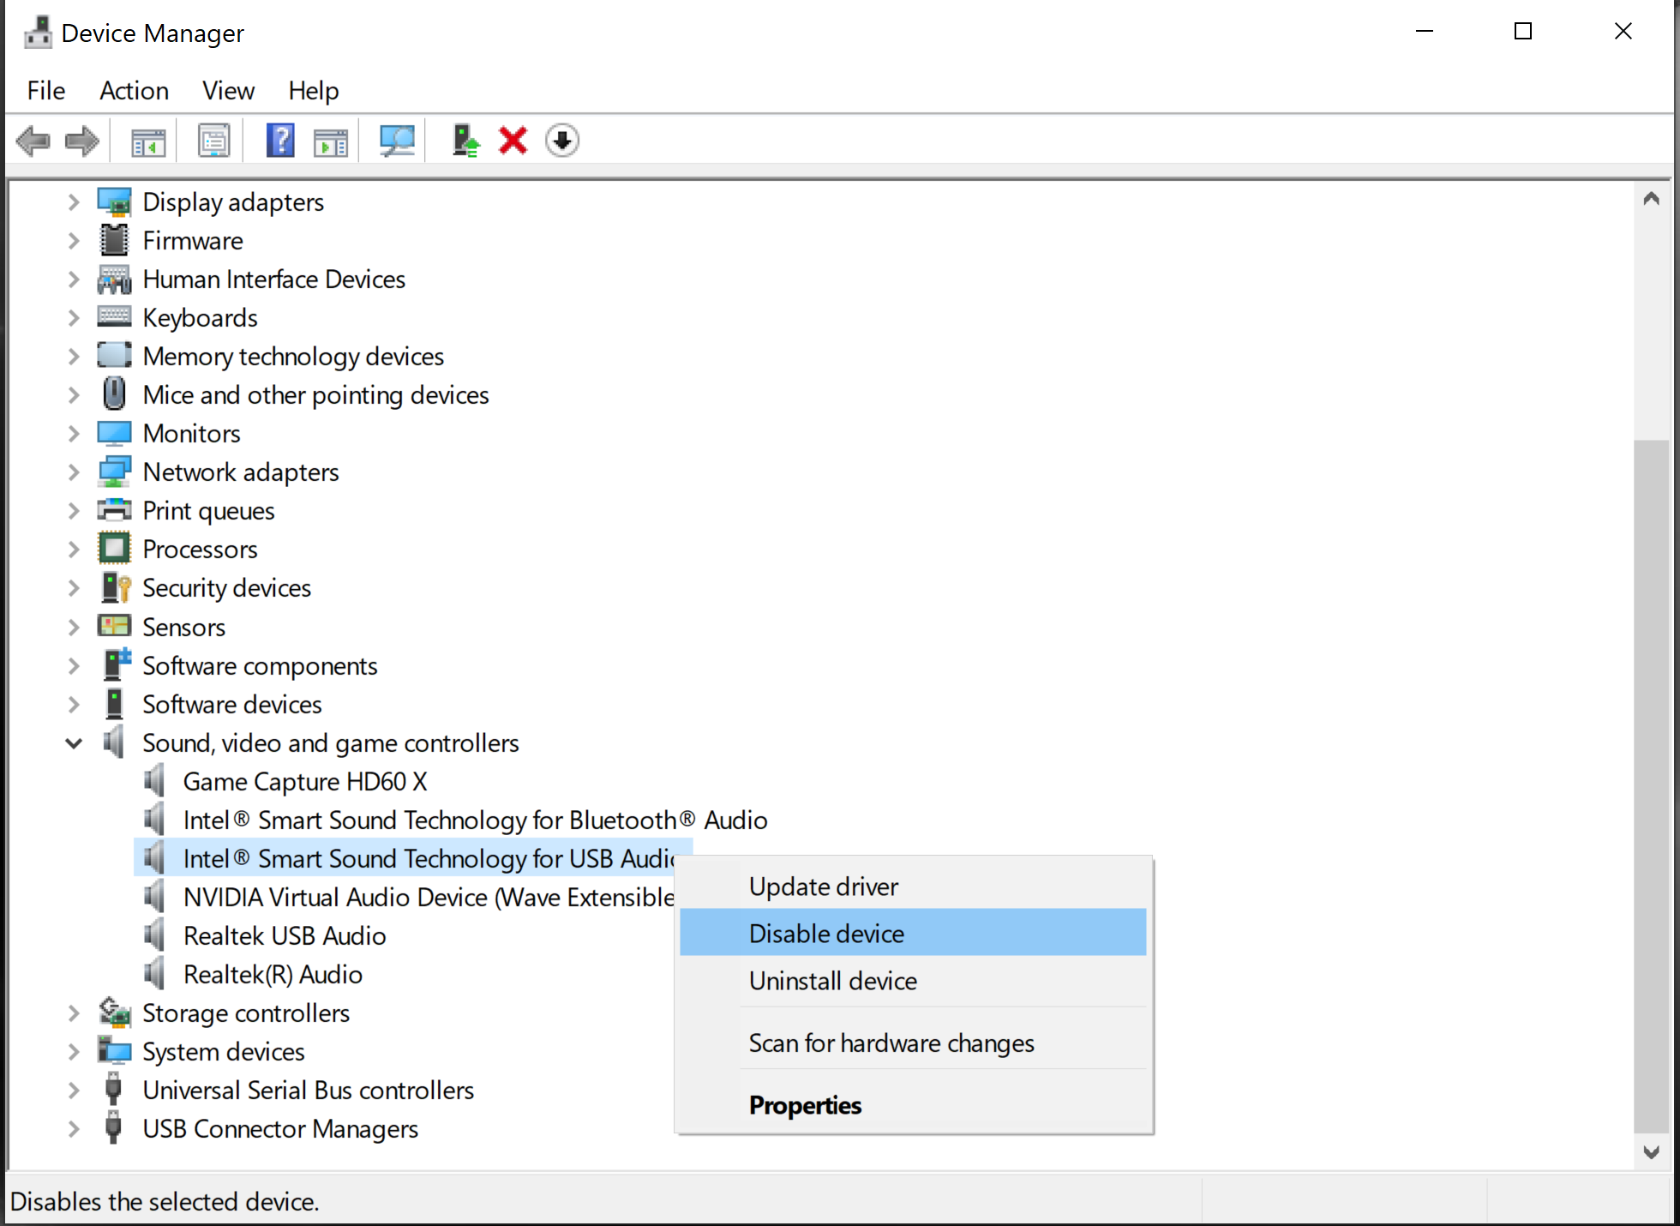The width and height of the screenshot is (1680, 1226).
Task: Expand the USB Connector Managers node
Action: tap(74, 1129)
